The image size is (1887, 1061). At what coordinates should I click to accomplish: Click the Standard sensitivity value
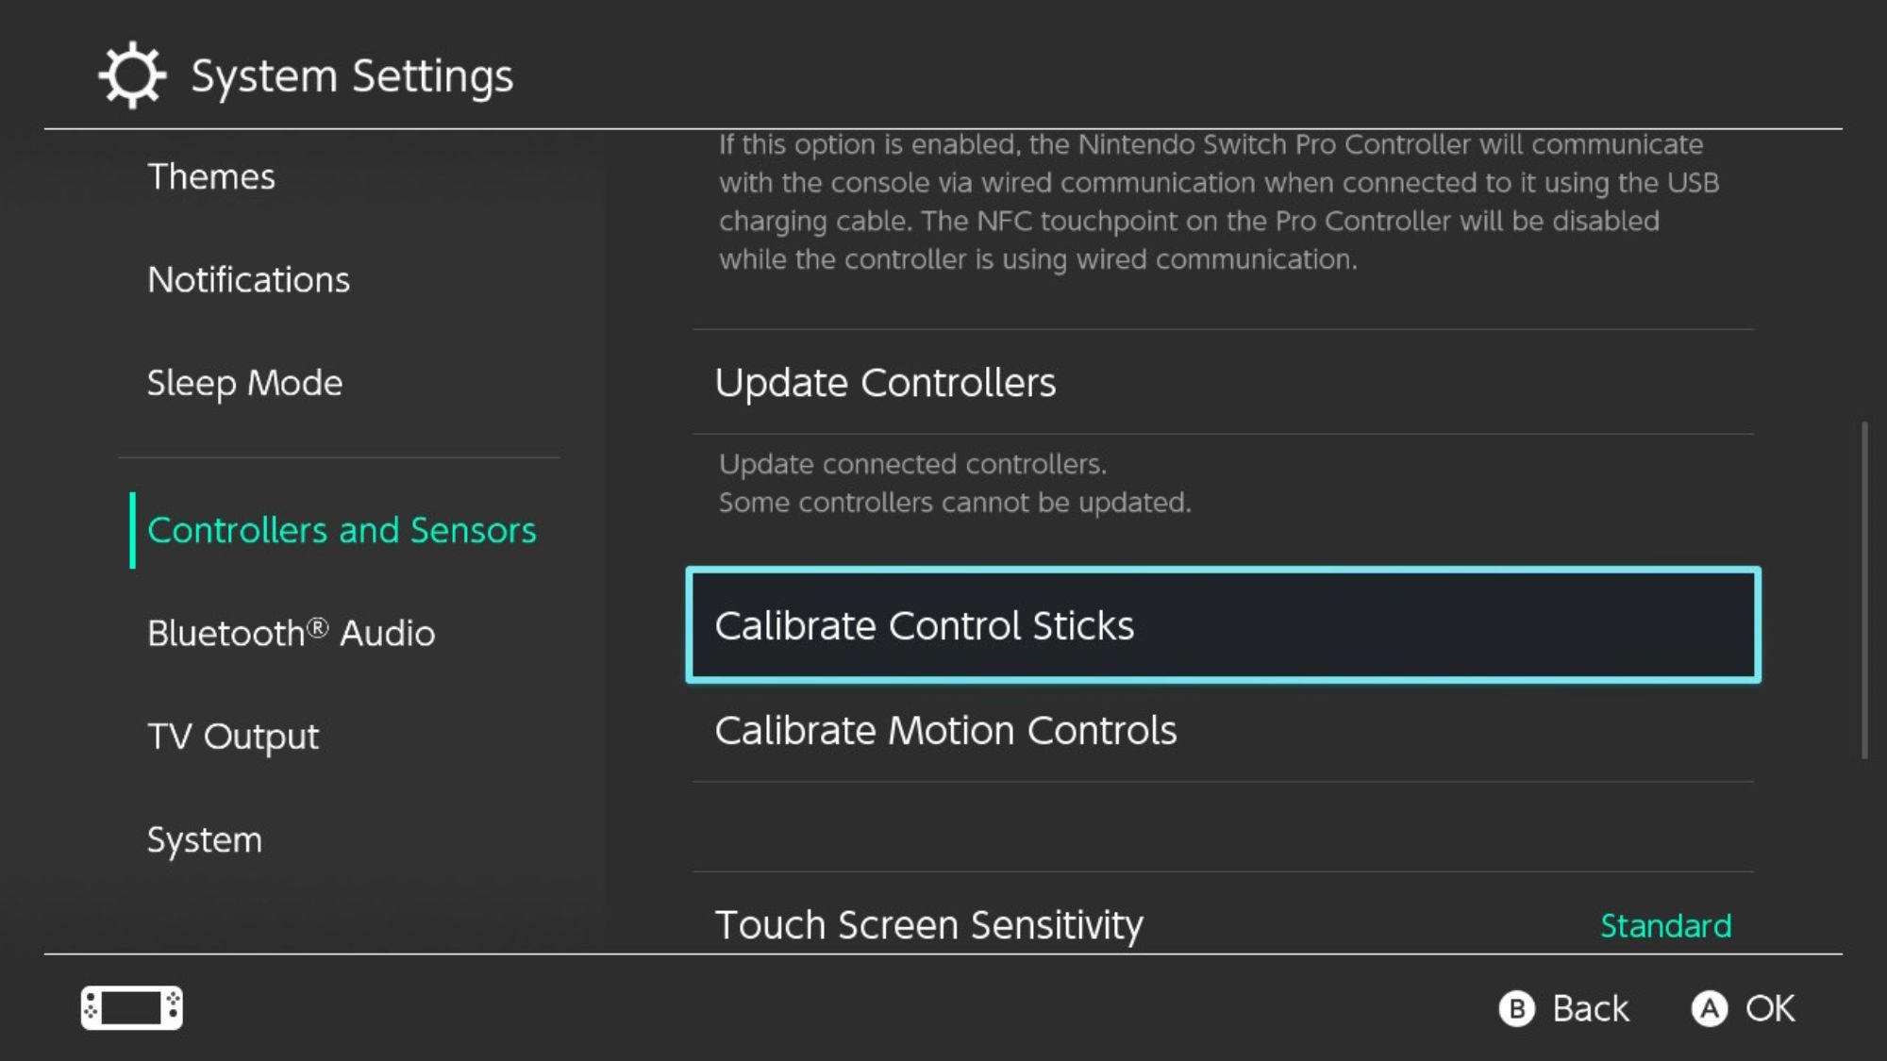click(1666, 926)
